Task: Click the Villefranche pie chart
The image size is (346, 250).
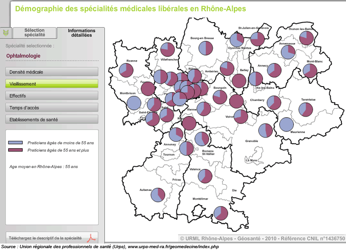Action: point(168,50)
